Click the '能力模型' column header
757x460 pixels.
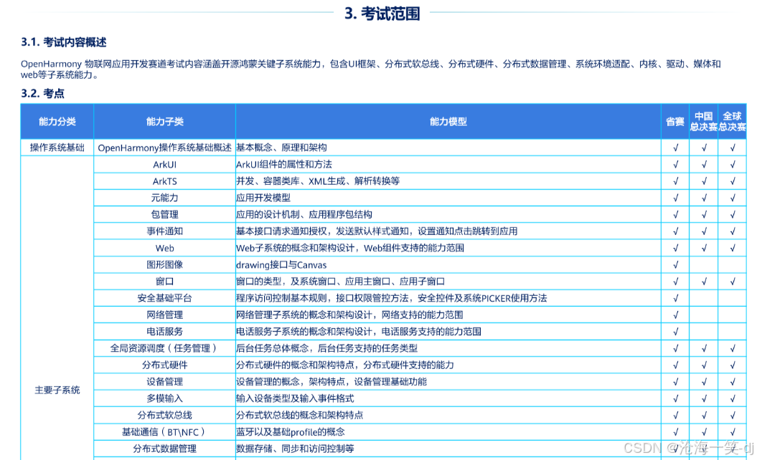click(x=448, y=122)
